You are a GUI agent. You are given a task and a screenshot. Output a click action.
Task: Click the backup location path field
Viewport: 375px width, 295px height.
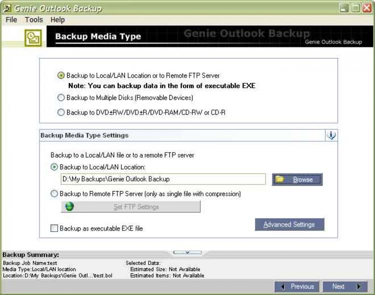coord(163,179)
